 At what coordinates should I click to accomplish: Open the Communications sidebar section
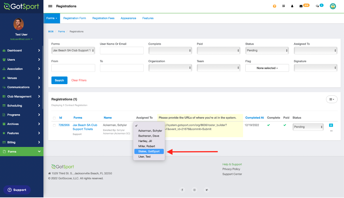[22, 87]
